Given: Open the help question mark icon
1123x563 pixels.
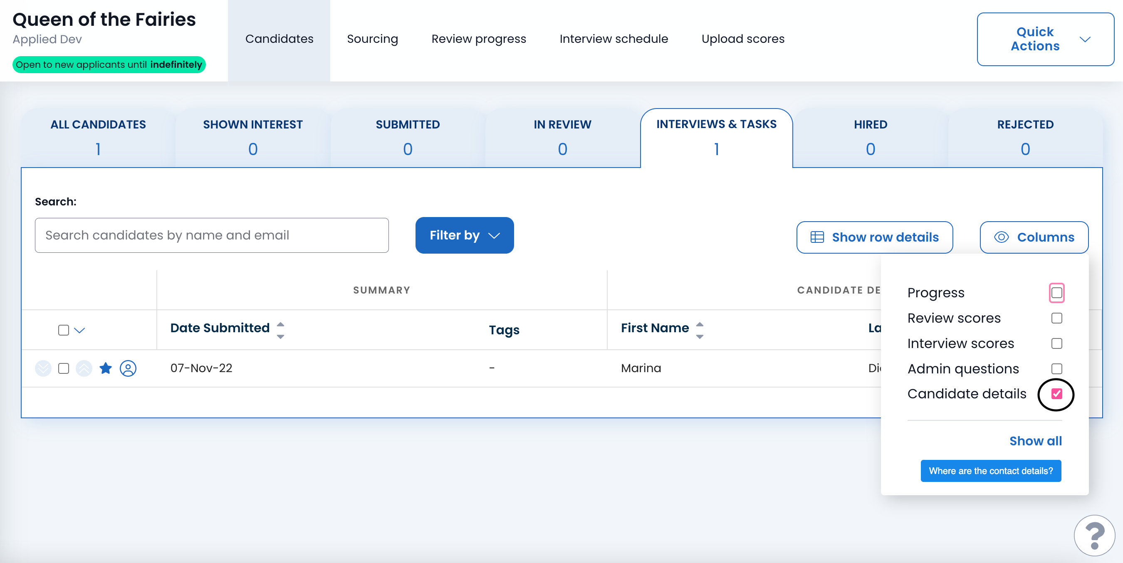Looking at the screenshot, I should 1094,535.
